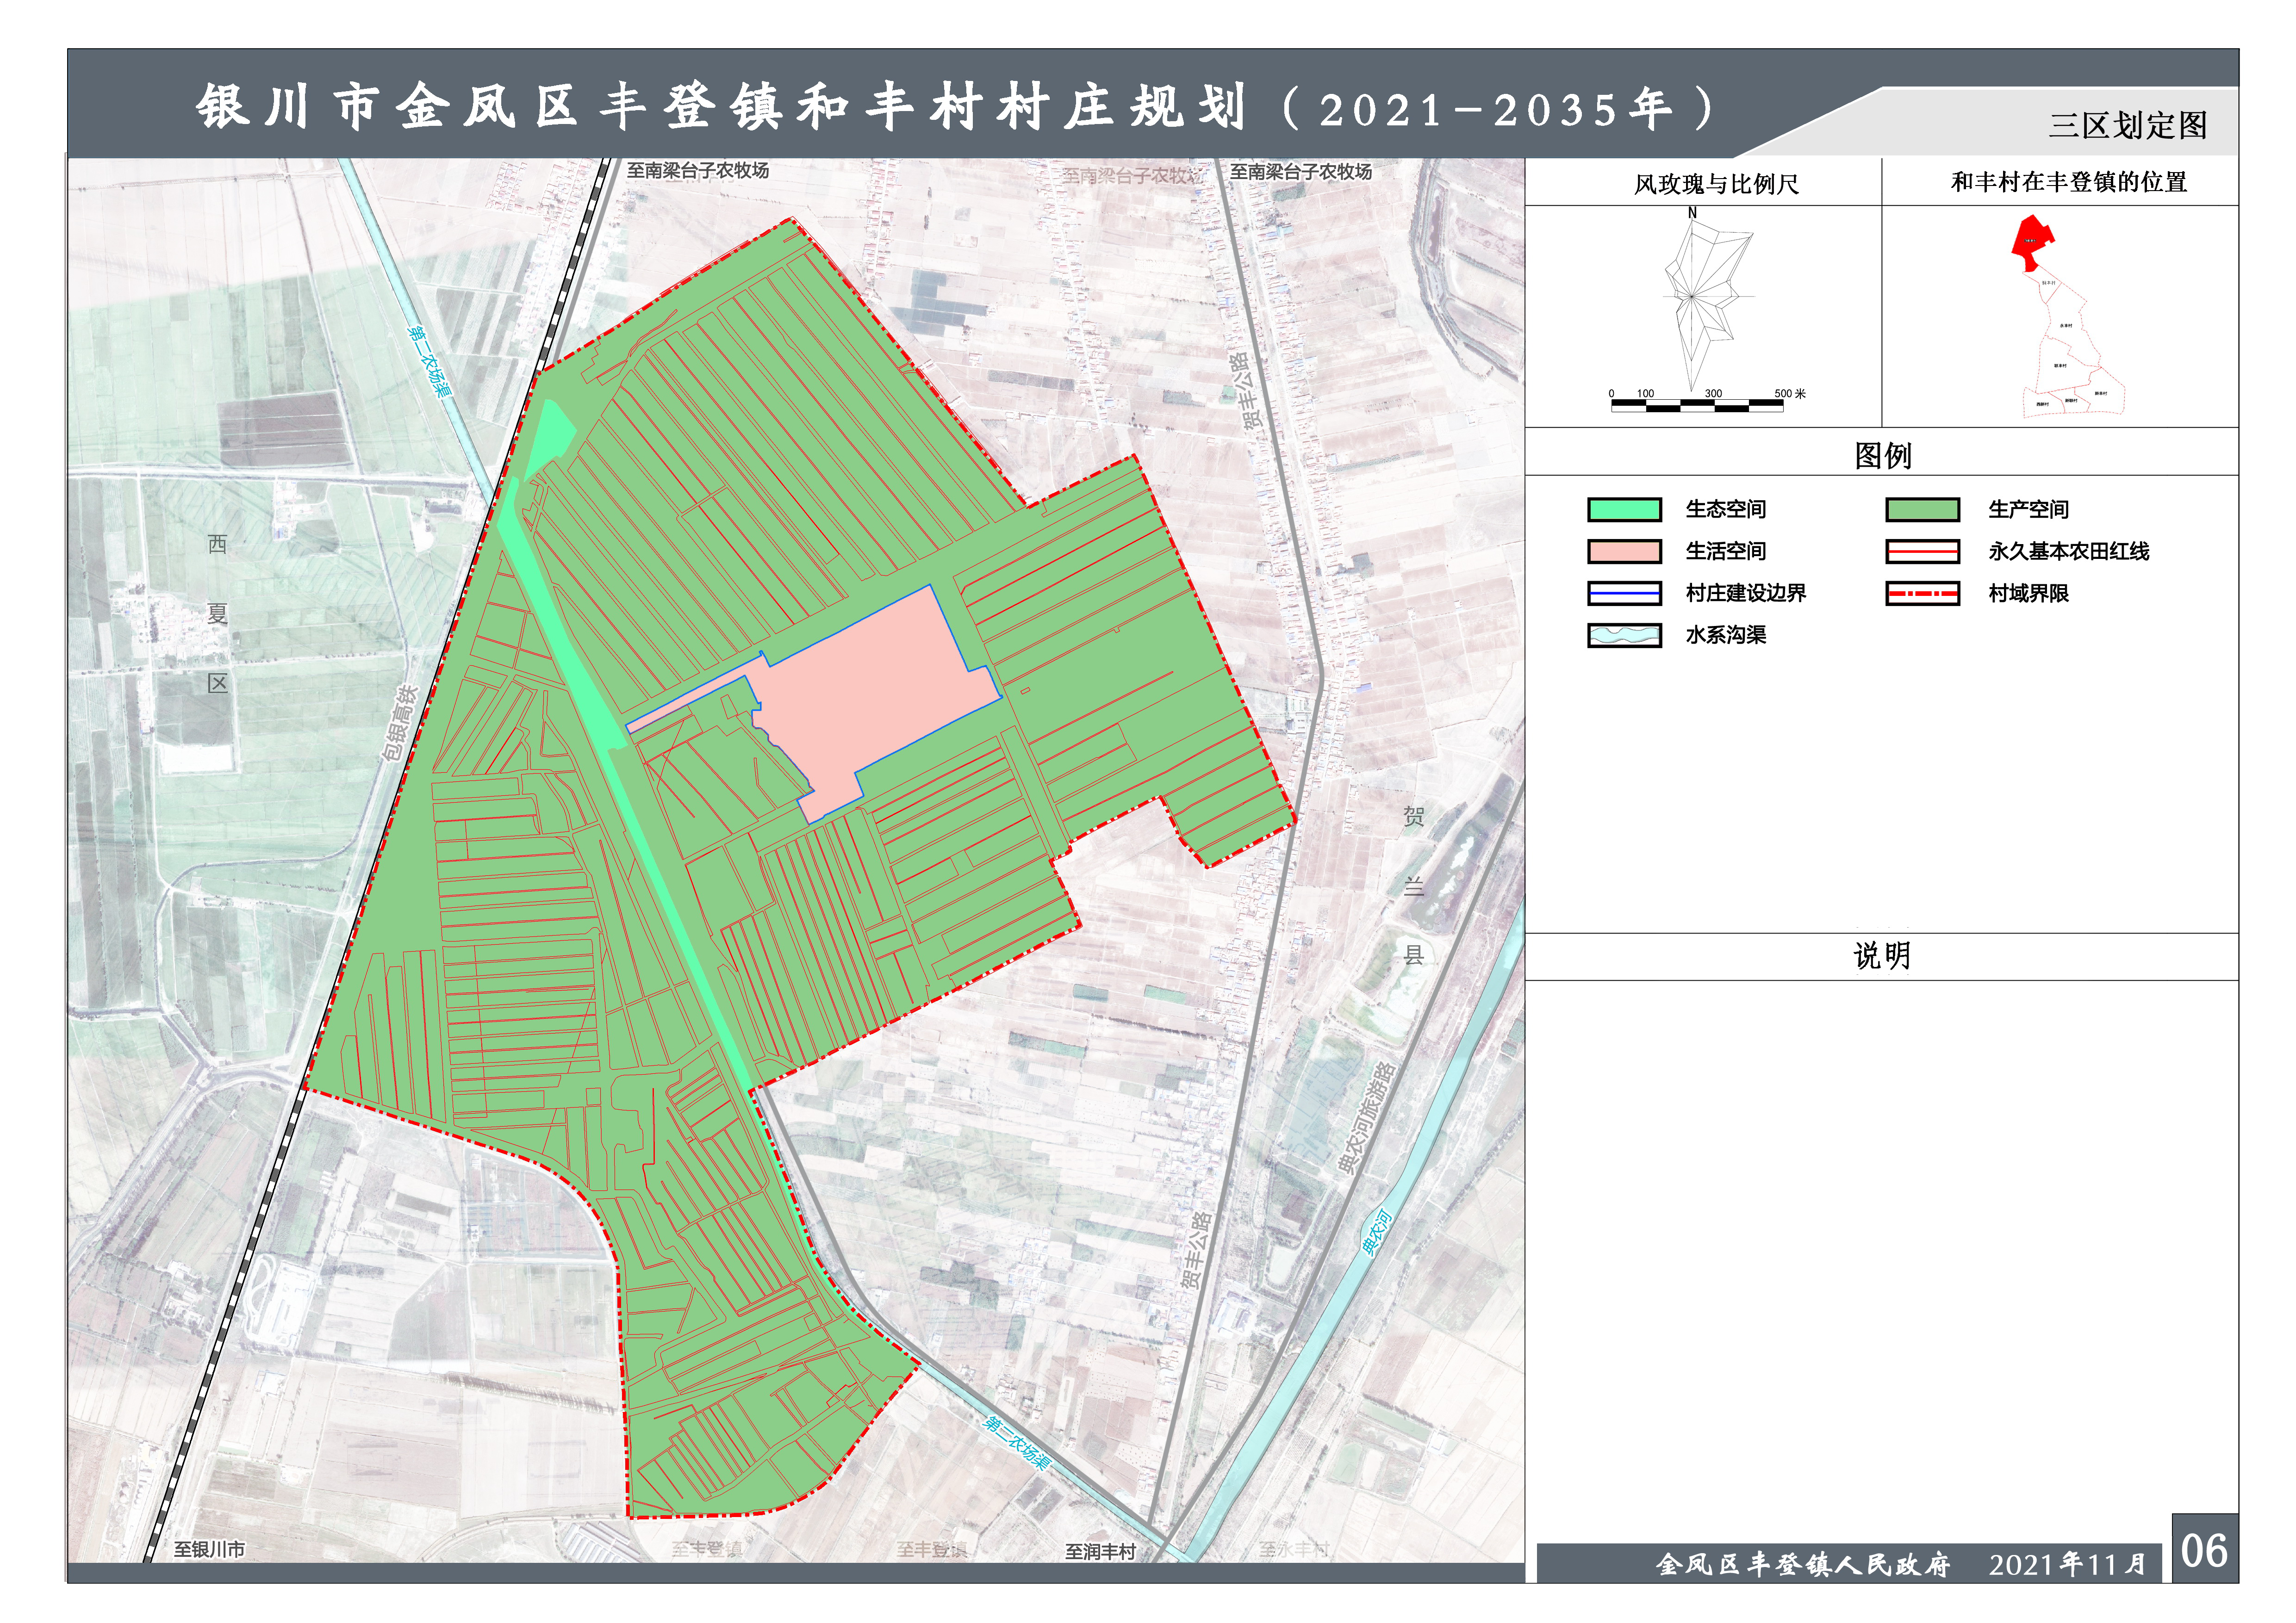Click the 500 米 scale bar label
Screen dimensions: 2296x1623
coord(1790,394)
